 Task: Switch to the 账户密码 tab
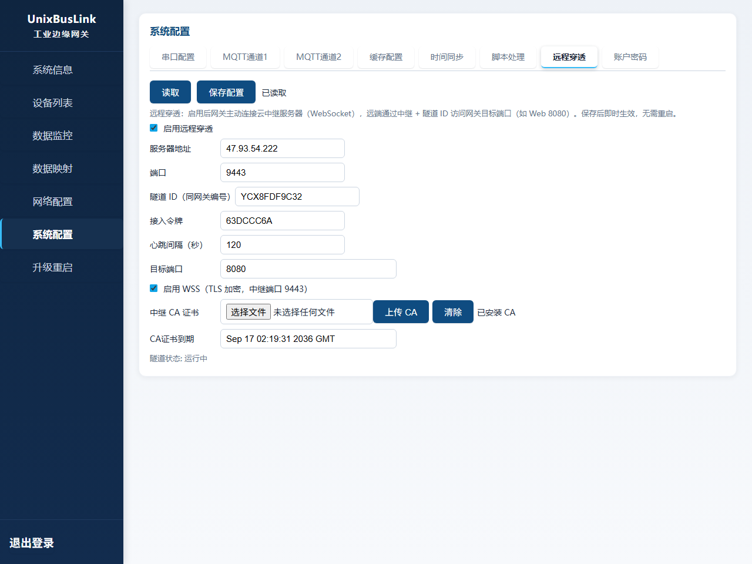tap(630, 57)
